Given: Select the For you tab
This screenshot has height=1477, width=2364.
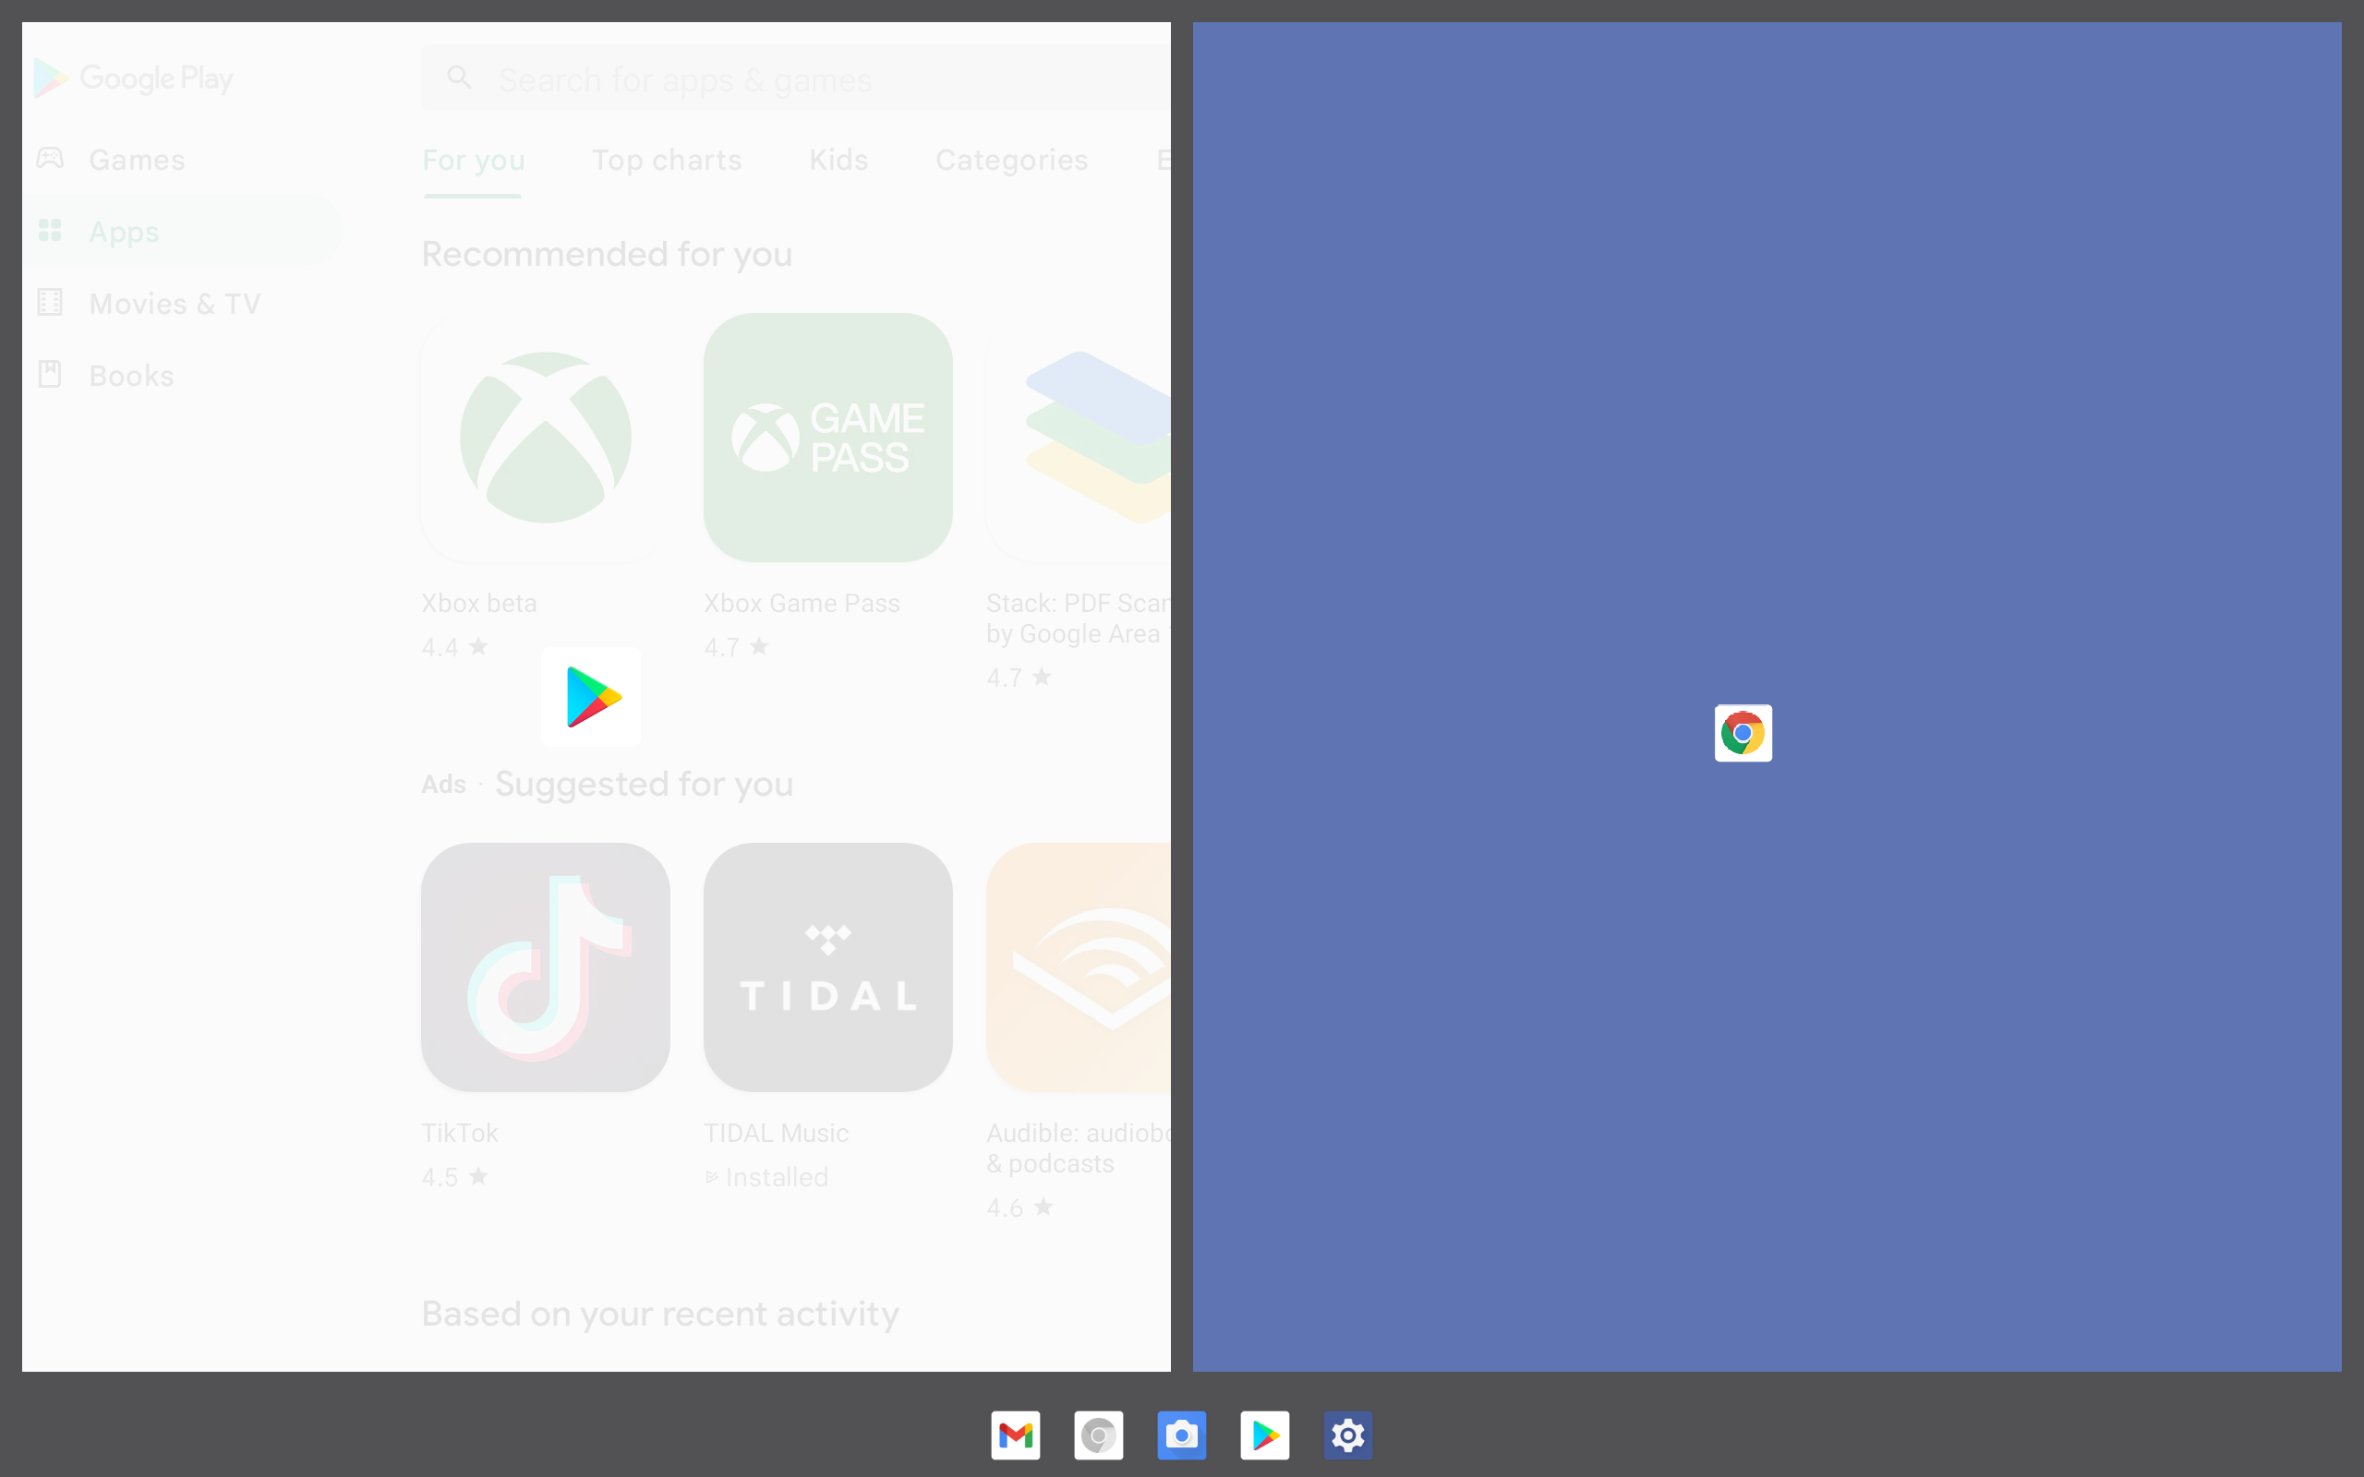Looking at the screenshot, I should (473, 160).
